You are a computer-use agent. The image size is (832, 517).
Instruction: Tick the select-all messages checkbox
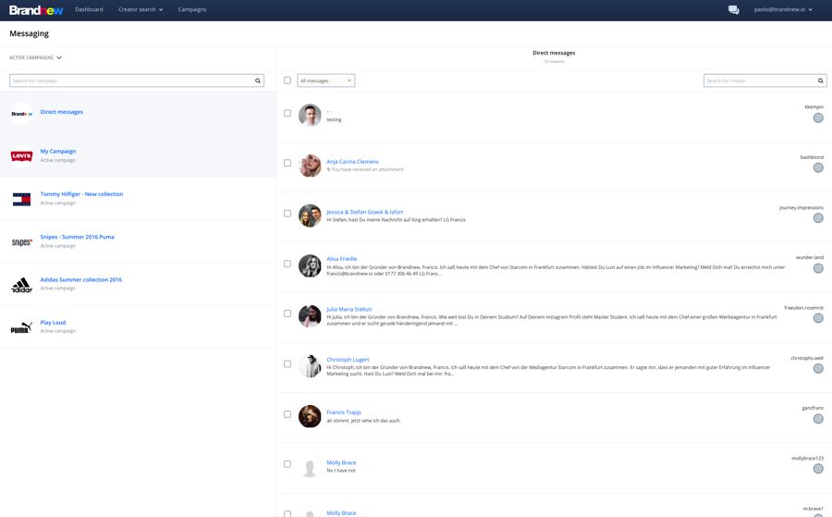[x=288, y=80]
